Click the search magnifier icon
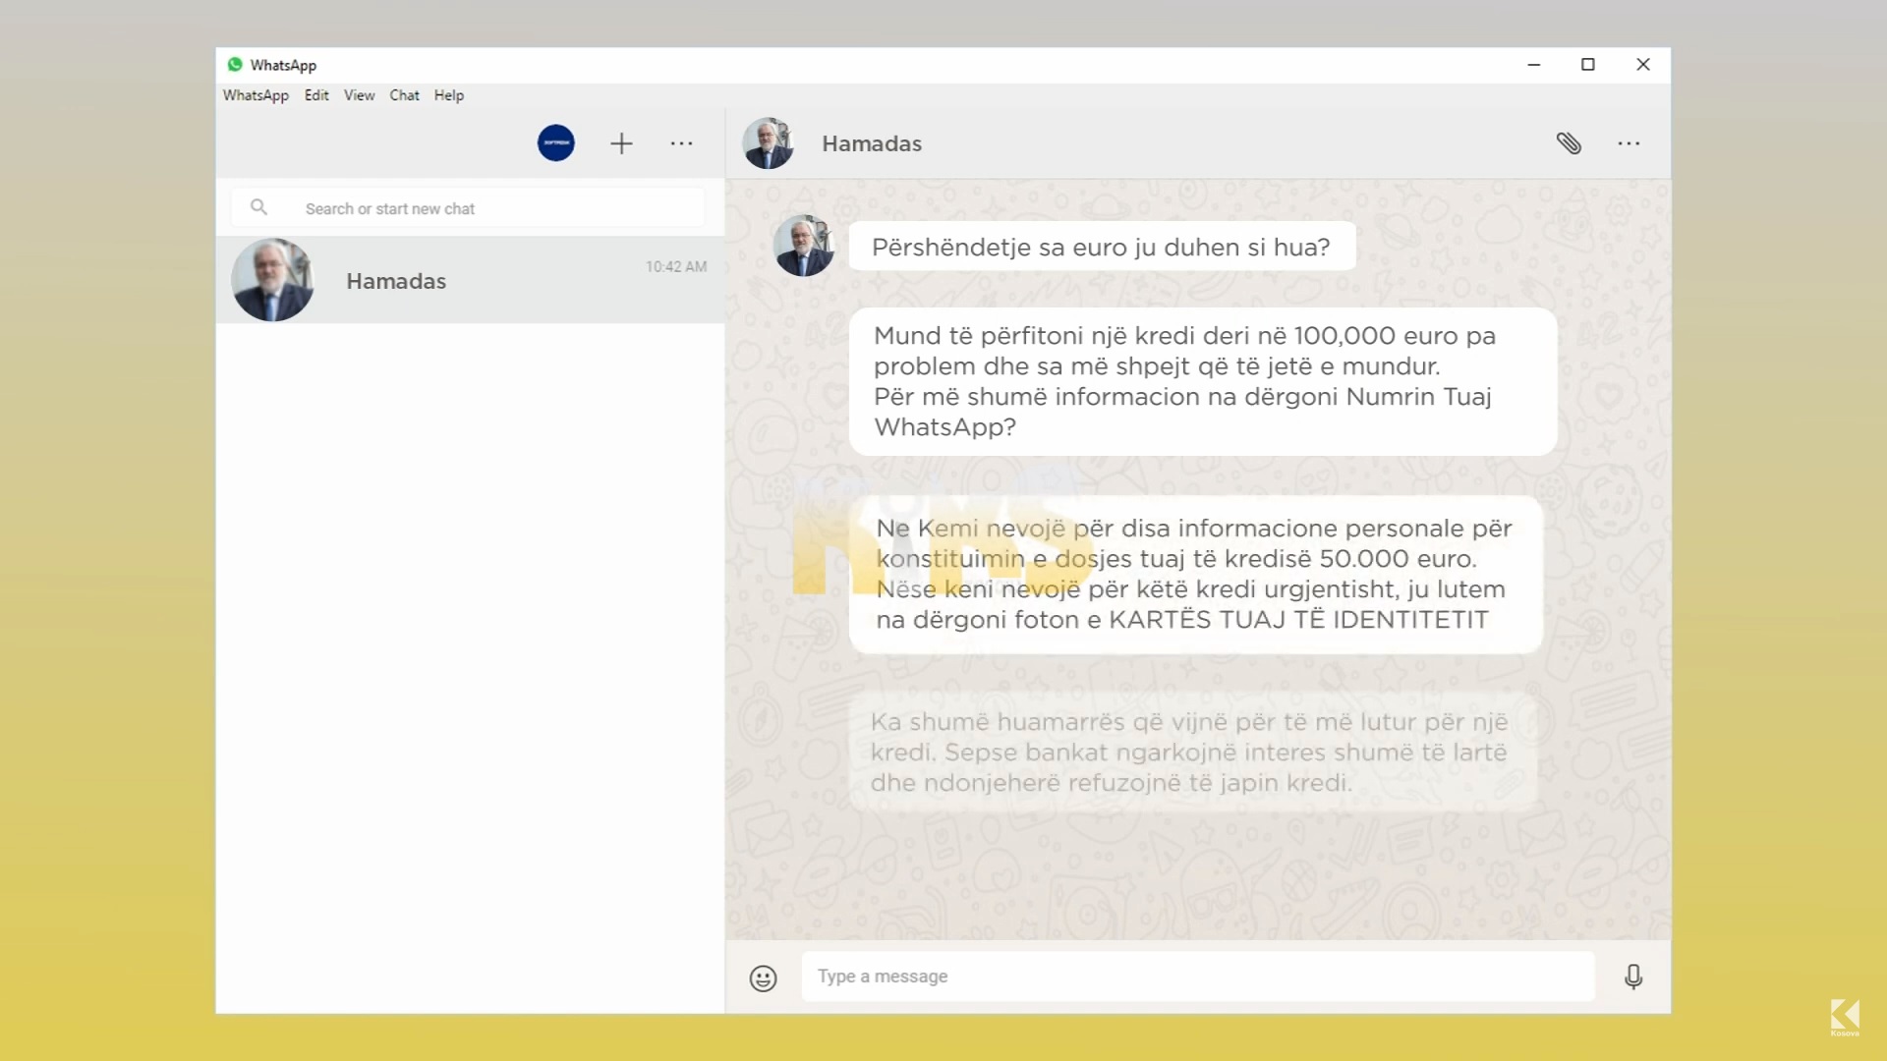The width and height of the screenshot is (1887, 1061). (258, 207)
